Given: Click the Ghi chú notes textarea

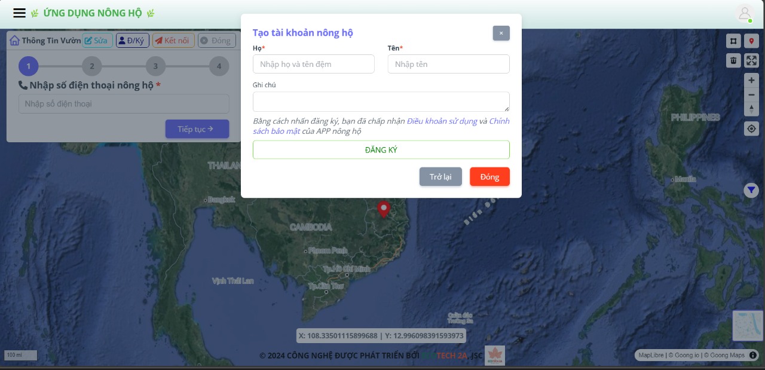Looking at the screenshot, I should coord(381,102).
